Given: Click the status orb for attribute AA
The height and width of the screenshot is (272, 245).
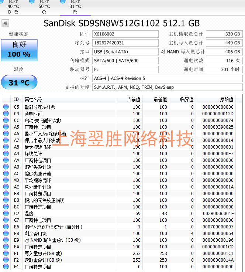Looking at the screenshot, I should point(6,160).
